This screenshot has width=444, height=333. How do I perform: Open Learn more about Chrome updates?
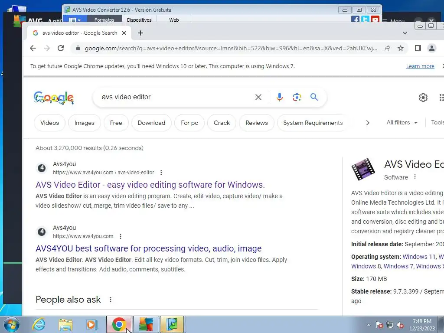click(420, 66)
